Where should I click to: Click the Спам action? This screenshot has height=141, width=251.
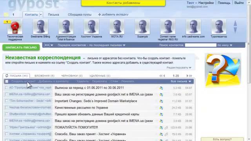point(114,81)
